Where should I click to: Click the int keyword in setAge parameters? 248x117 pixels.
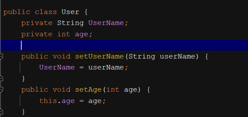pyautogui.click(x=113, y=89)
